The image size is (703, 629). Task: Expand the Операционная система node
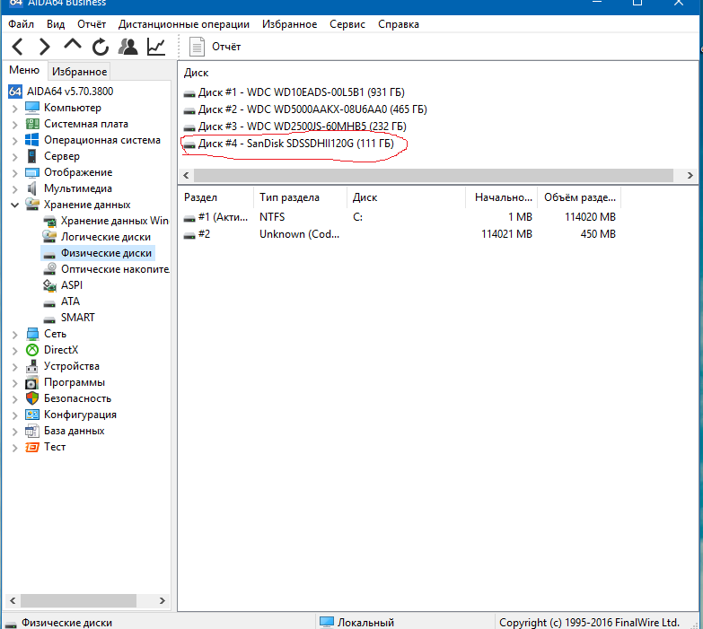pos(14,141)
